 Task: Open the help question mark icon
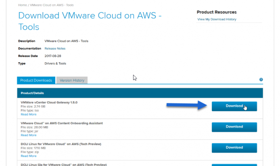click(x=261, y=80)
